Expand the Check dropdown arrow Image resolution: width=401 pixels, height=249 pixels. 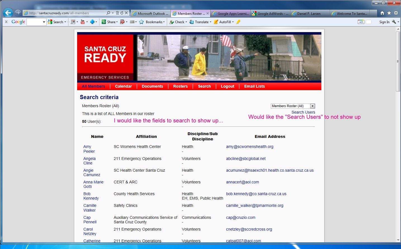(x=186, y=22)
